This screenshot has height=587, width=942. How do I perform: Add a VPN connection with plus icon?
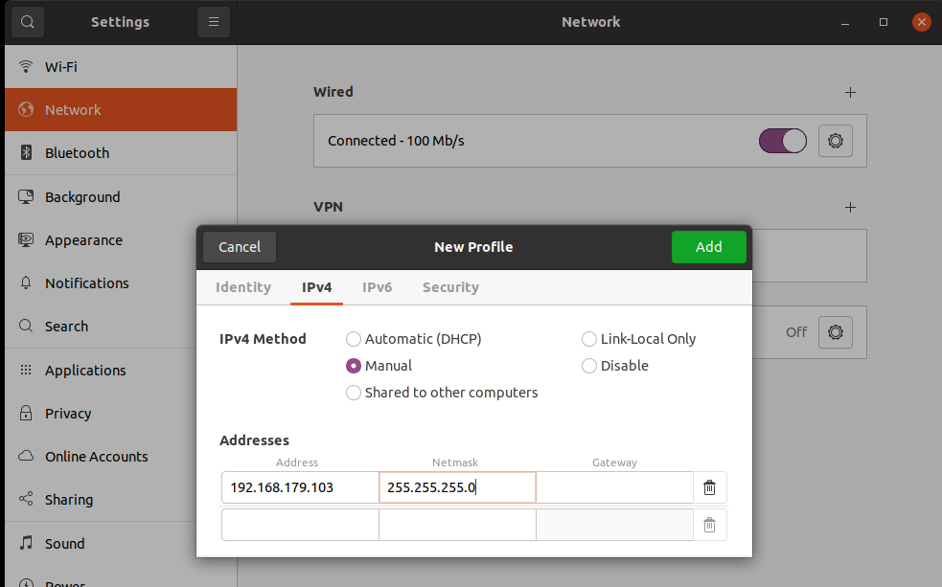click(x=850, y=207)
